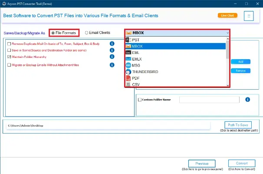Choose PST from the format list
This screenshot has width=263, height=174.
(x=175, y=40)
